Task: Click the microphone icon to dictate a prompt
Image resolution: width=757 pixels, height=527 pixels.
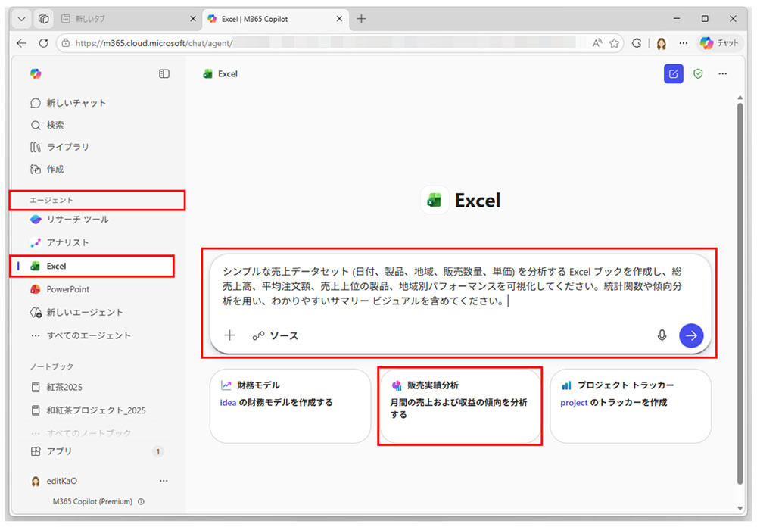Action: pyautogui.click(x=662, y=335)
